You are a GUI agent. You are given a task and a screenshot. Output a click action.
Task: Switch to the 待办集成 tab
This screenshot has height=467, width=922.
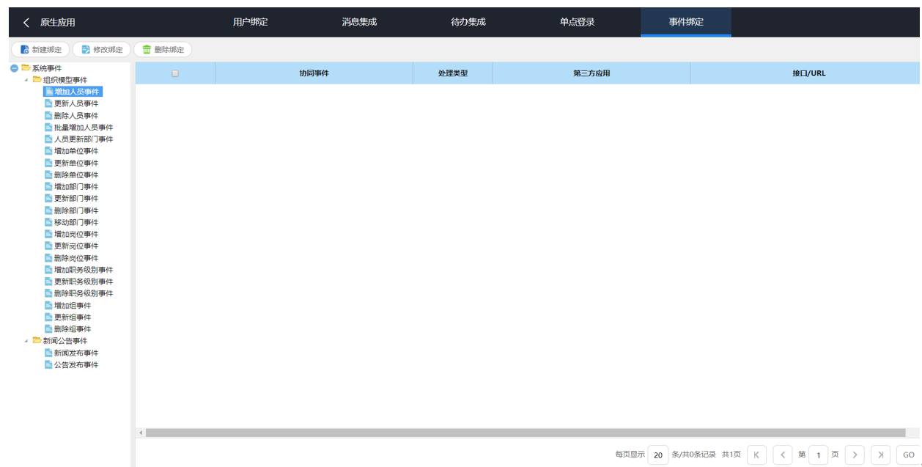click(x=468, y=22)
